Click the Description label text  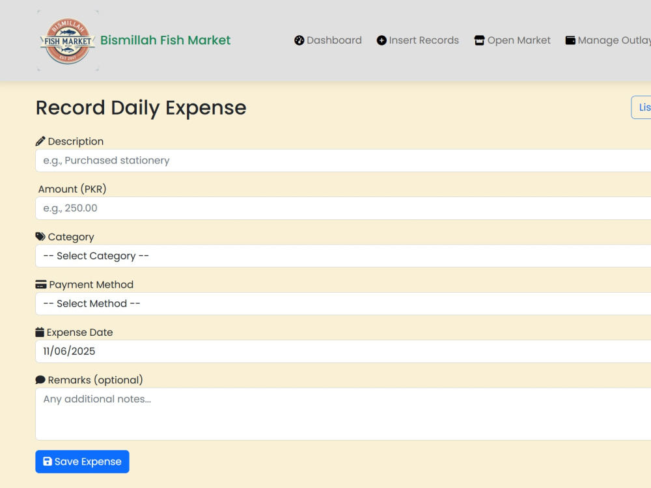click(x=76, y=141)
